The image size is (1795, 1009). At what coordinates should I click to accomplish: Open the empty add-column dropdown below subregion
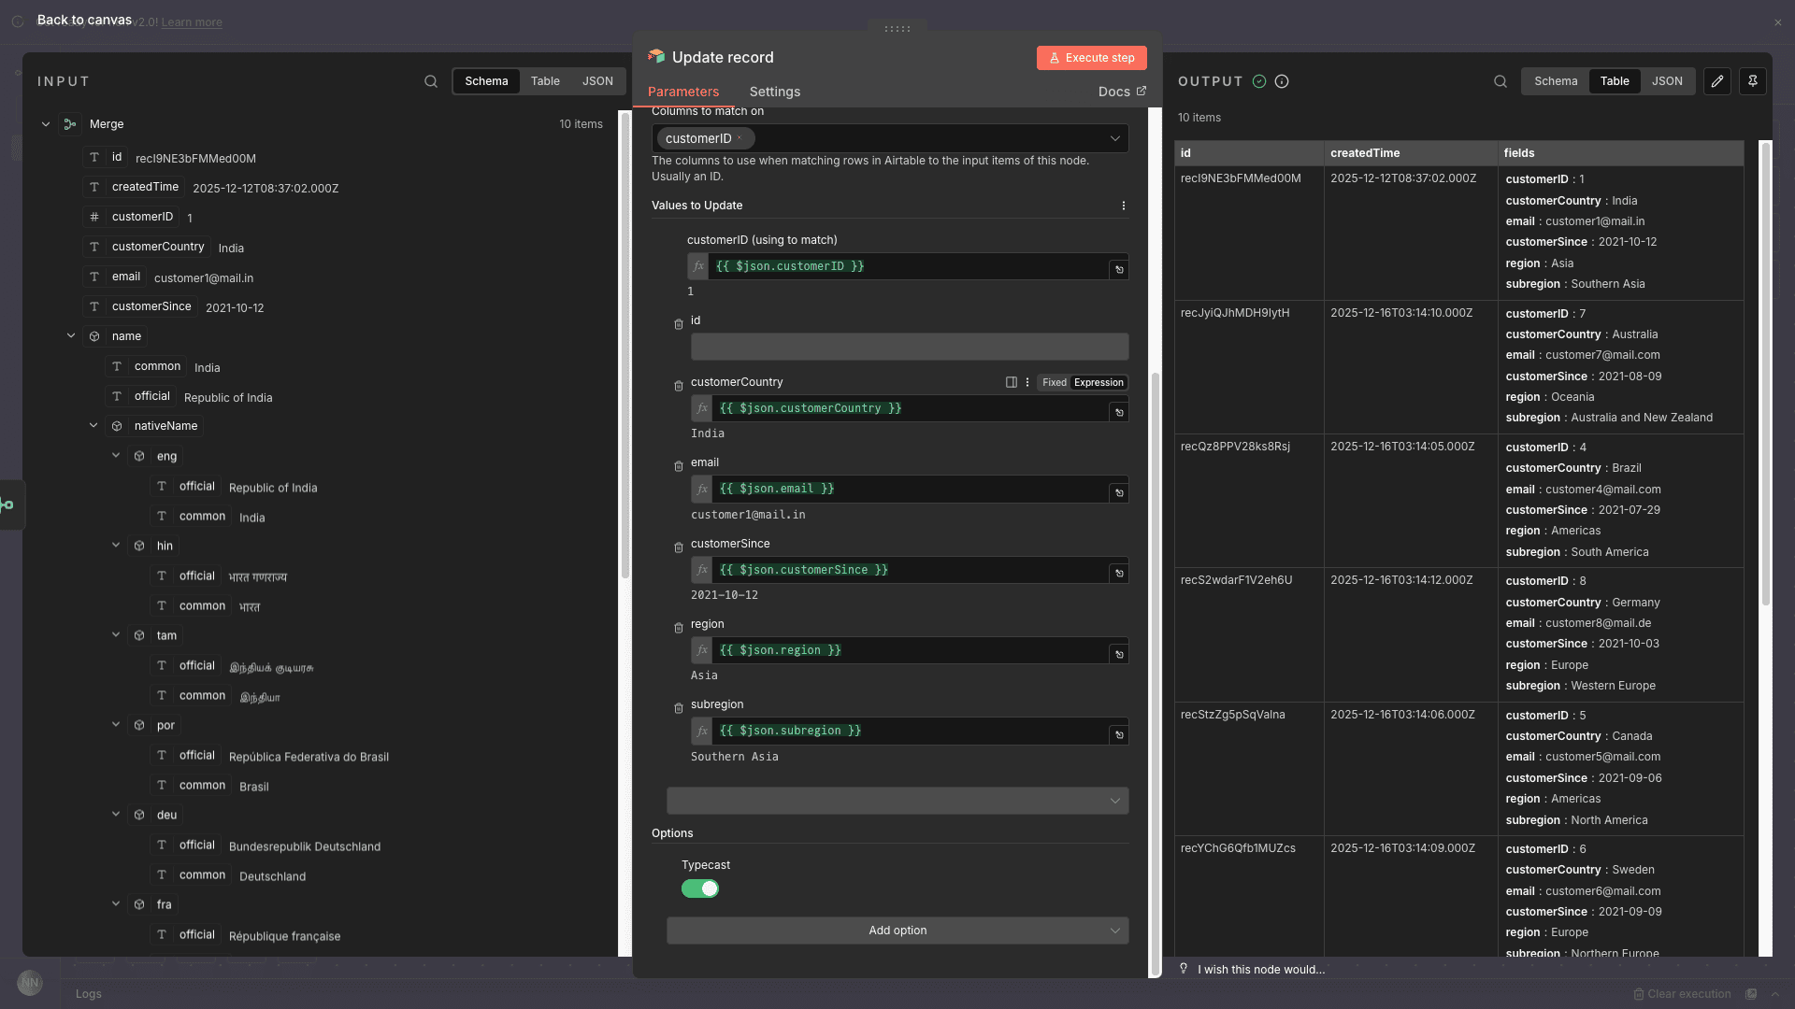tap(897, 801)
